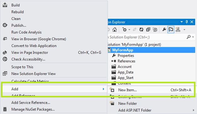Choose Manage NuGet Packages...
Image resolution: width=197 pixels, height=114 pixels.
point(54,110)
